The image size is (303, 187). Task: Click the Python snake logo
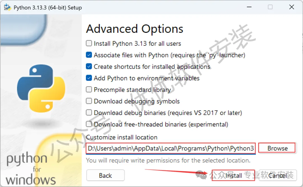point(41,89)
